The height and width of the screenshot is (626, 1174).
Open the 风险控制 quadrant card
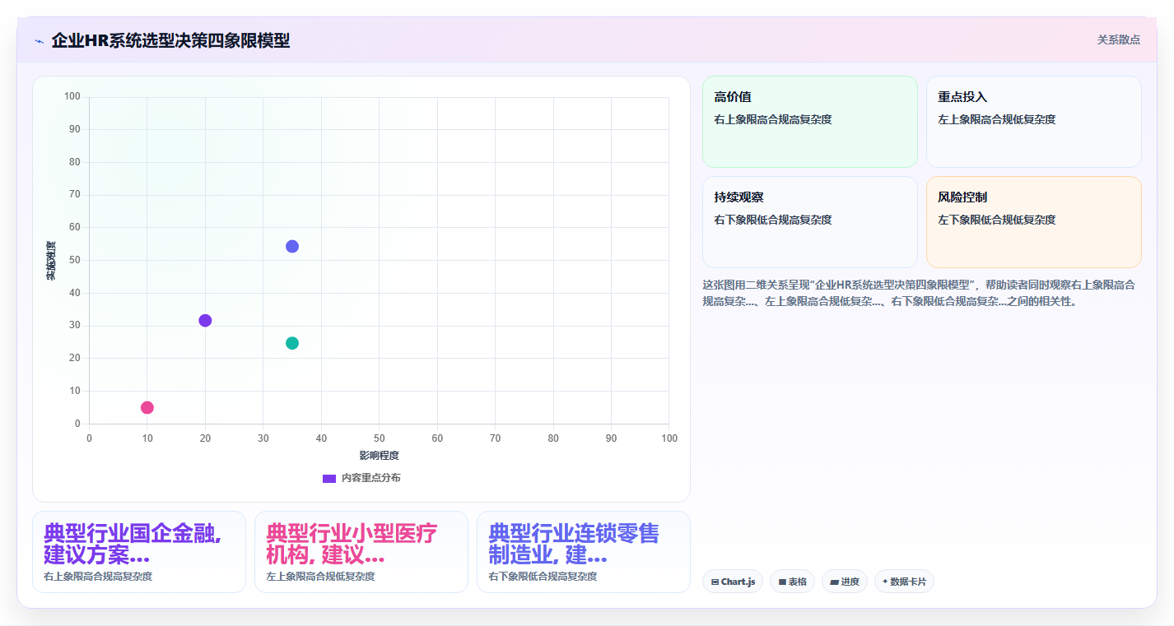coord(1034,222)
